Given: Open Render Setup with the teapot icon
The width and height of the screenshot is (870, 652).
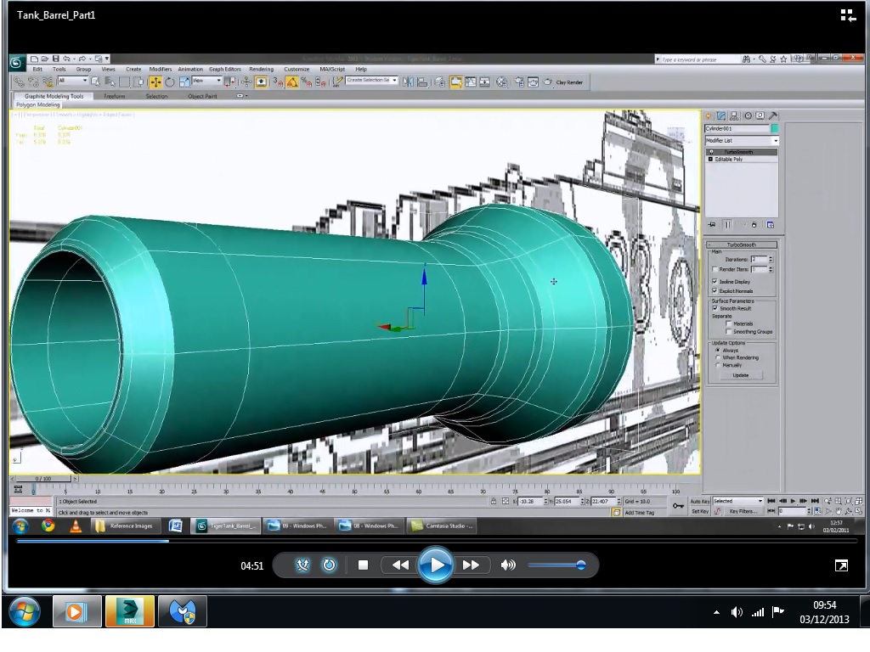Looking at the screenshot, I should click(517, 81).
